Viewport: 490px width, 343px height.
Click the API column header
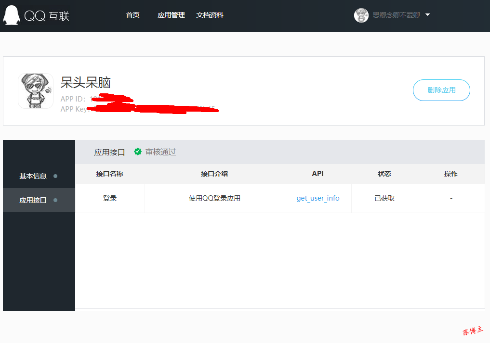point(318,174)
